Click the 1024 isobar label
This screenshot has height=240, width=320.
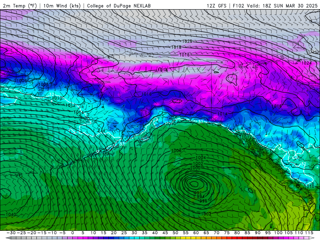pos(306,63)
